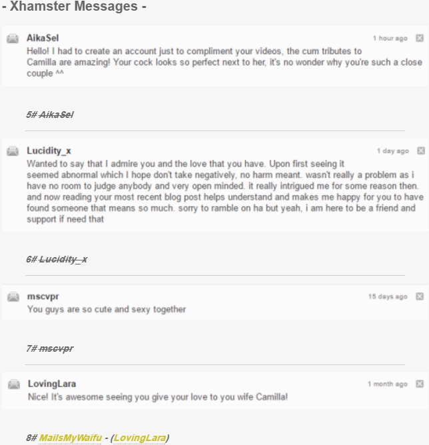Open sender name Lucidity_x in message header
429x445 pixels.
pyautogui.click(x=49, y=151)
